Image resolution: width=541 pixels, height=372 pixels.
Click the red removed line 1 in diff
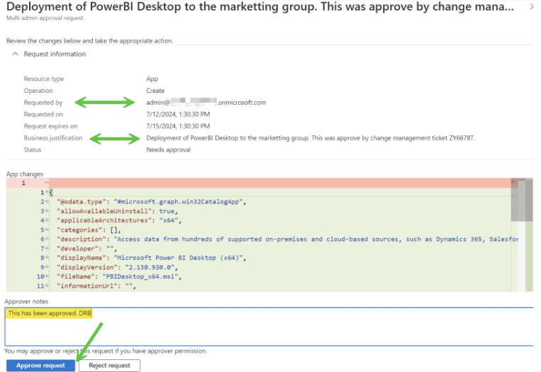(x=269, y=183)
